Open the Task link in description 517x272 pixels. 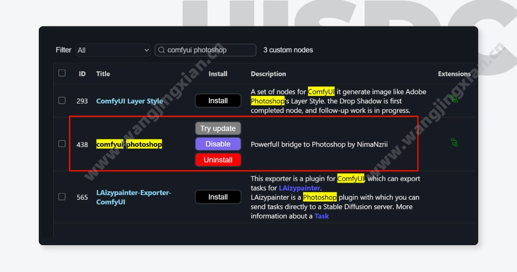pos(322,216)
